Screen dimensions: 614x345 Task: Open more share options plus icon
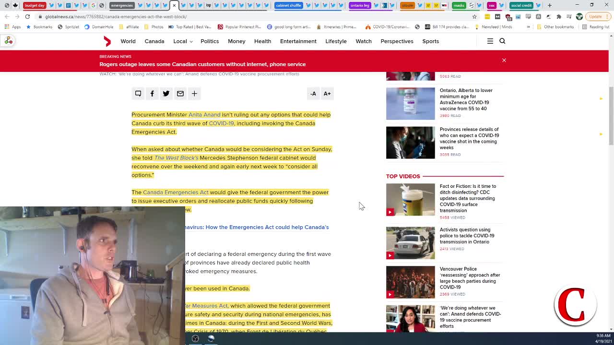(194, 93)
